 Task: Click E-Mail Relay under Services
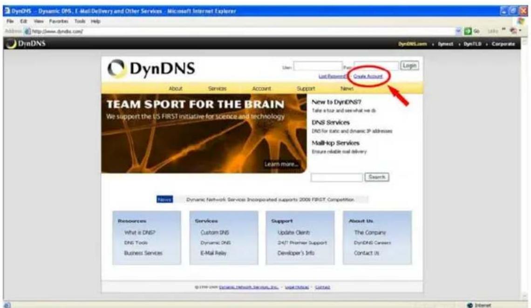point(213,253)
